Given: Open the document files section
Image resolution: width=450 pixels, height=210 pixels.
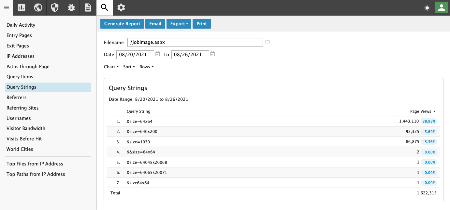Looking at the screenshot, I should click(x=88, y=8).
